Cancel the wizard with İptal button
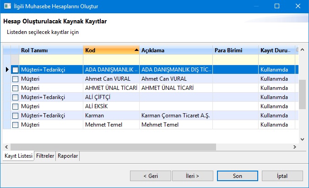Screen dimensions: 309x188 (x=282, y=176)
